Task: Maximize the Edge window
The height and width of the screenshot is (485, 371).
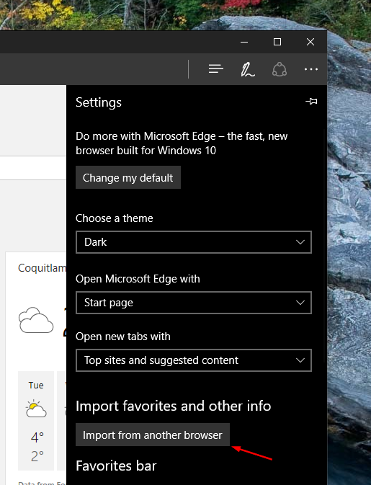Action: tap(277, 42)
